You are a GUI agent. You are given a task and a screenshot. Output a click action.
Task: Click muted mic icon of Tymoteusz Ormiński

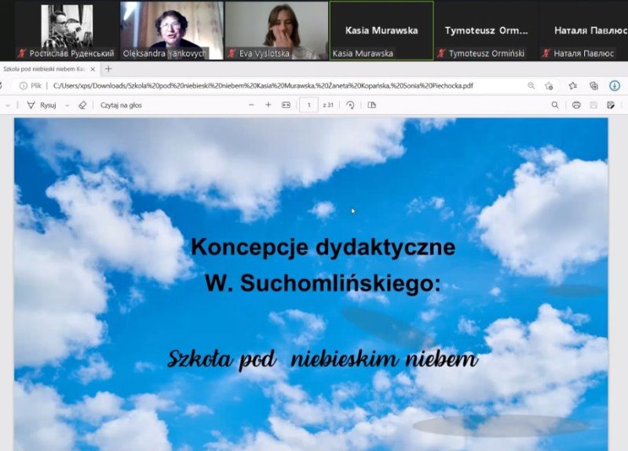441,53
